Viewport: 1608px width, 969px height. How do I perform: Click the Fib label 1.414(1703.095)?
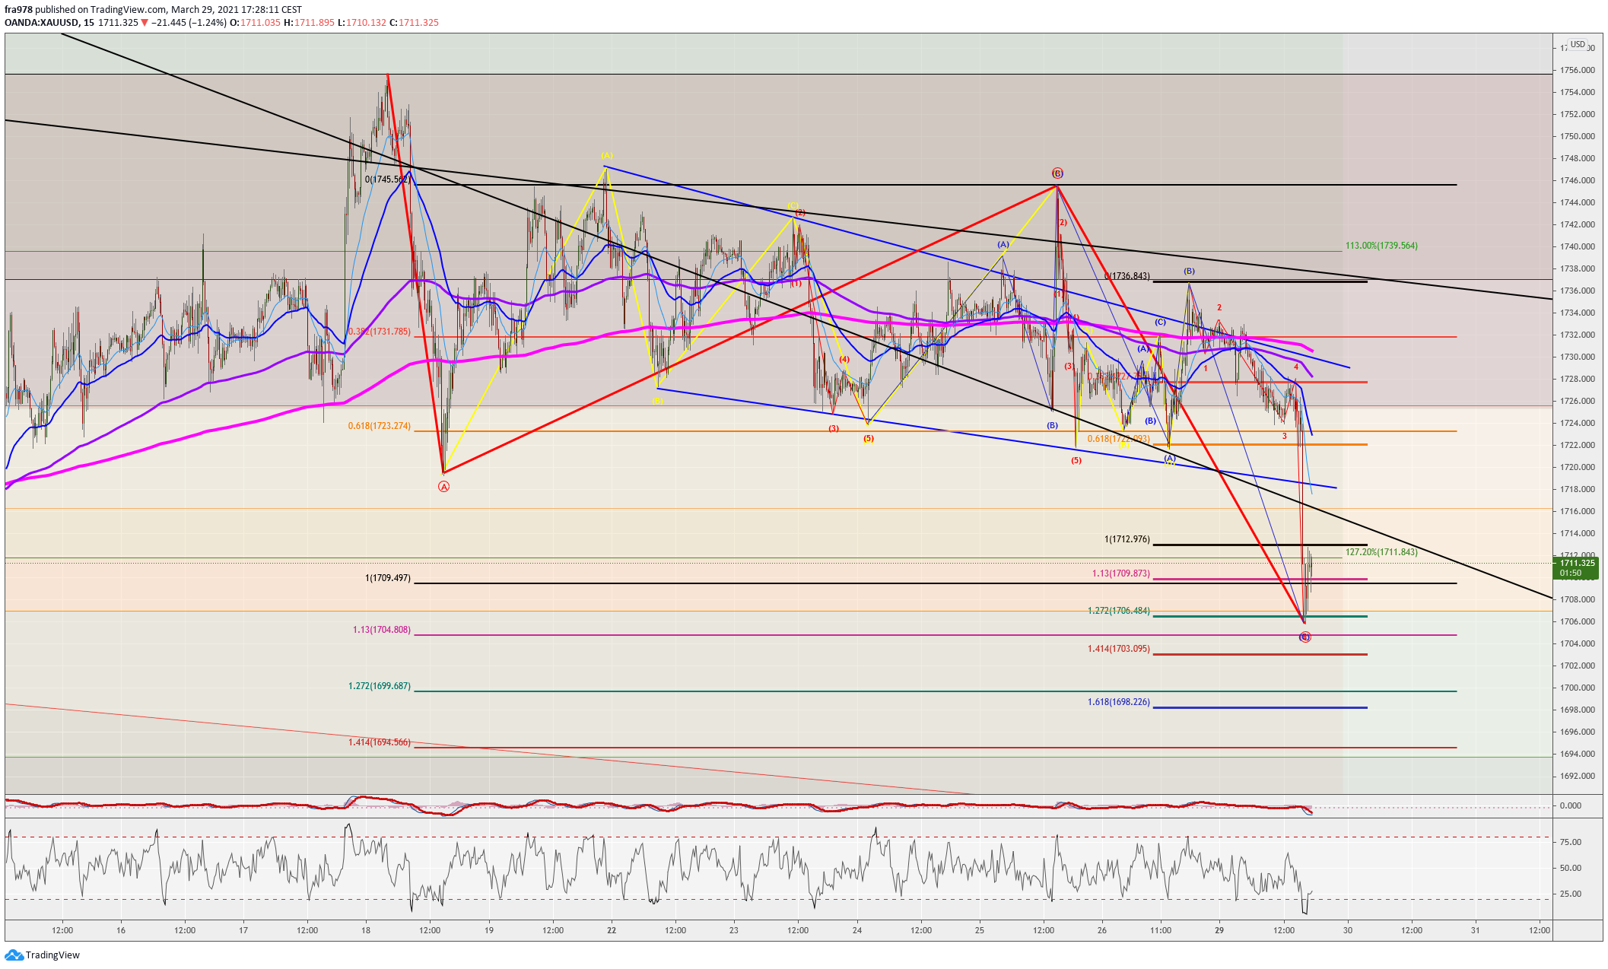[x=1119, y=649]
